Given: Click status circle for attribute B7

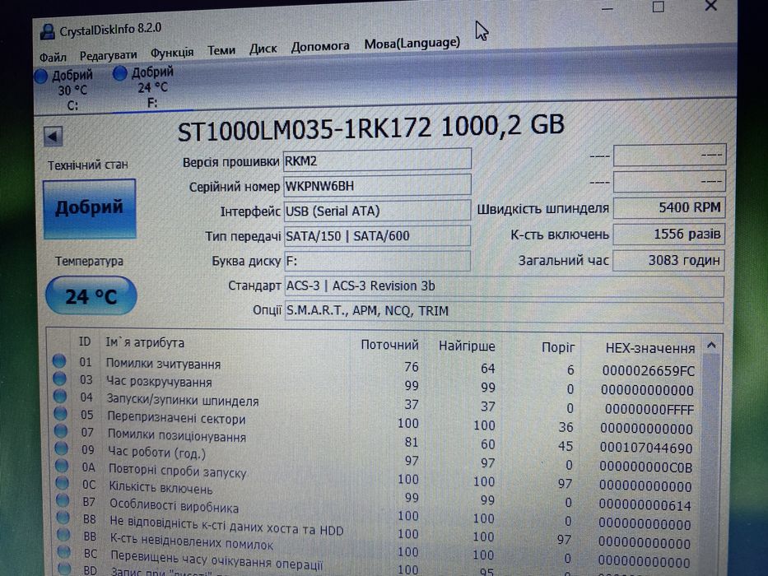Looking at the screenshot, I should point(63,500).
